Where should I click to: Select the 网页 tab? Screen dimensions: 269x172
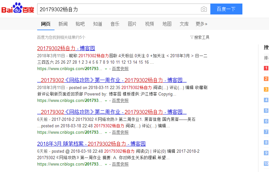click(46, 24)
